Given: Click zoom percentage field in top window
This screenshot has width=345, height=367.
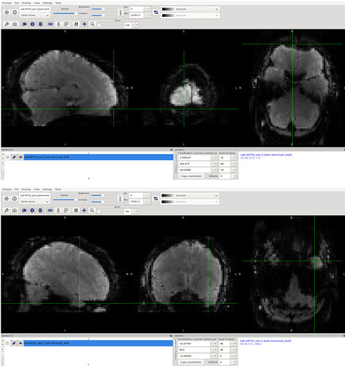Looking at the screenshot, I should tap(128, 25).
